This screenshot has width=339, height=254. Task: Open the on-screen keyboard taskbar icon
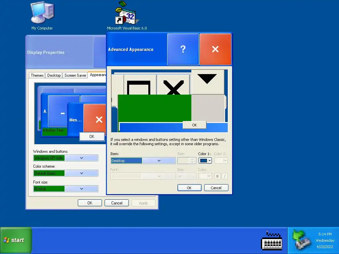pyautogui.click(x=272, y=241)
